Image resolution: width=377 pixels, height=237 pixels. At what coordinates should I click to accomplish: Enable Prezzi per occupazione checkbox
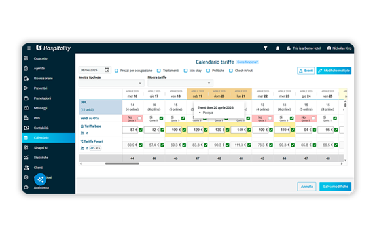tap(117, 71)
